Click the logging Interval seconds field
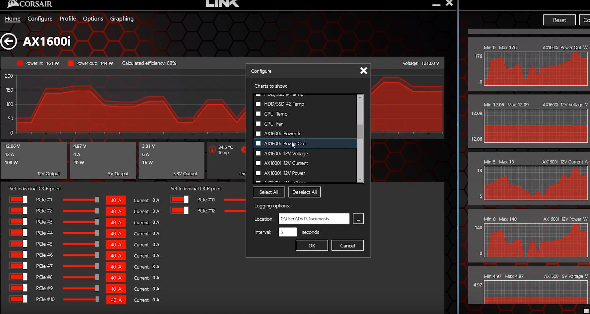 [287, 232]
